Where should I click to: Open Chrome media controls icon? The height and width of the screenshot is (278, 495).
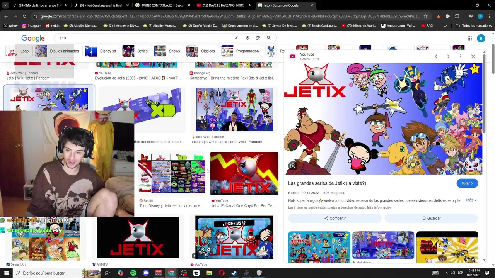click(x=471, y=16)
